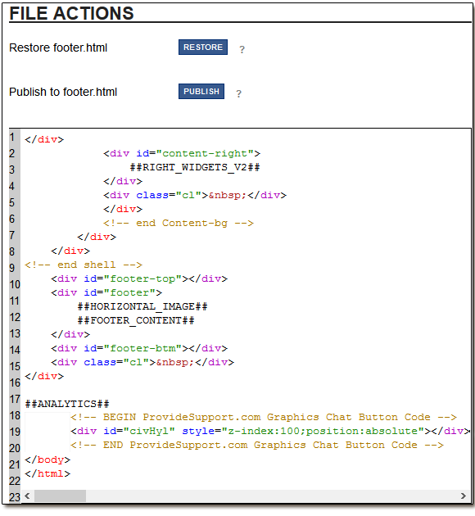The height and width of the screenshot is (516, 475).
Task: Click line number 23 in gutter
Action: click(15, 497)
